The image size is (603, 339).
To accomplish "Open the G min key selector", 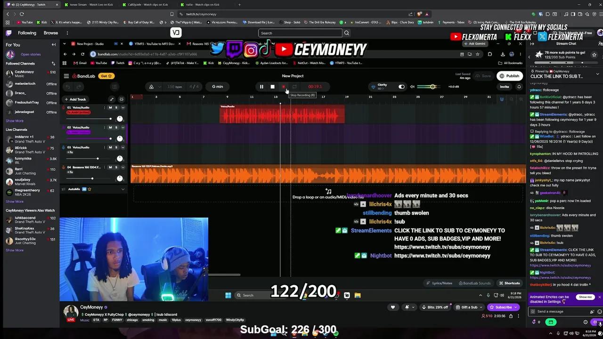I will pos(218,87).
